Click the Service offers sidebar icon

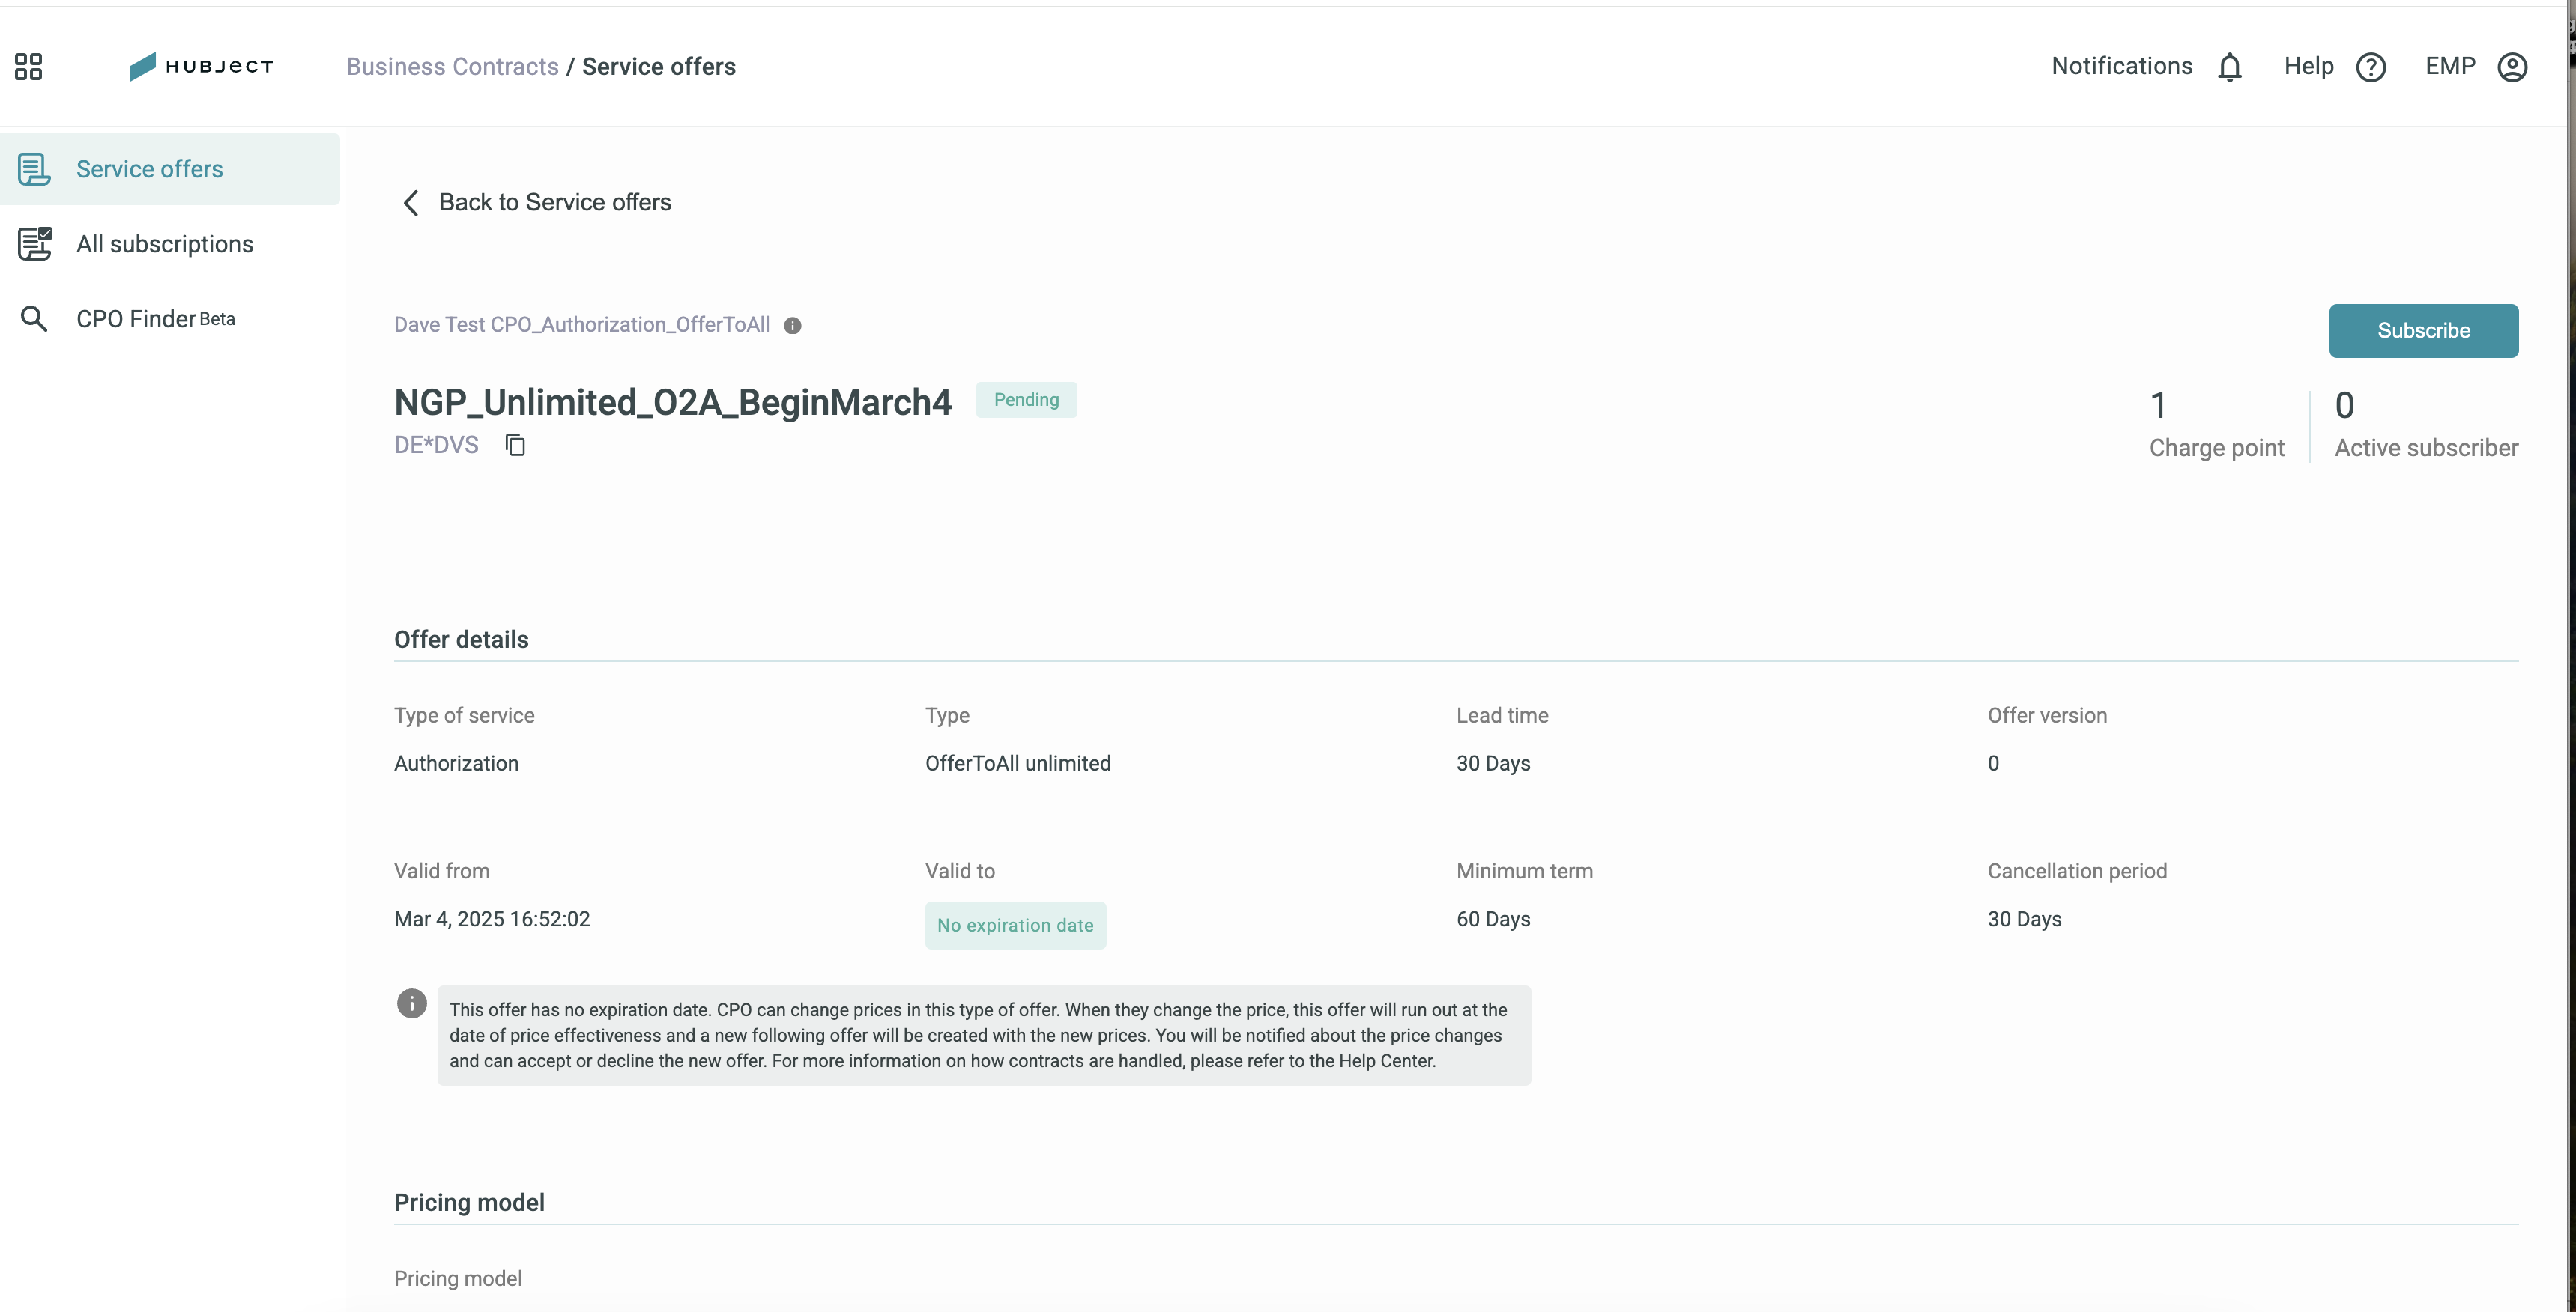34,169
